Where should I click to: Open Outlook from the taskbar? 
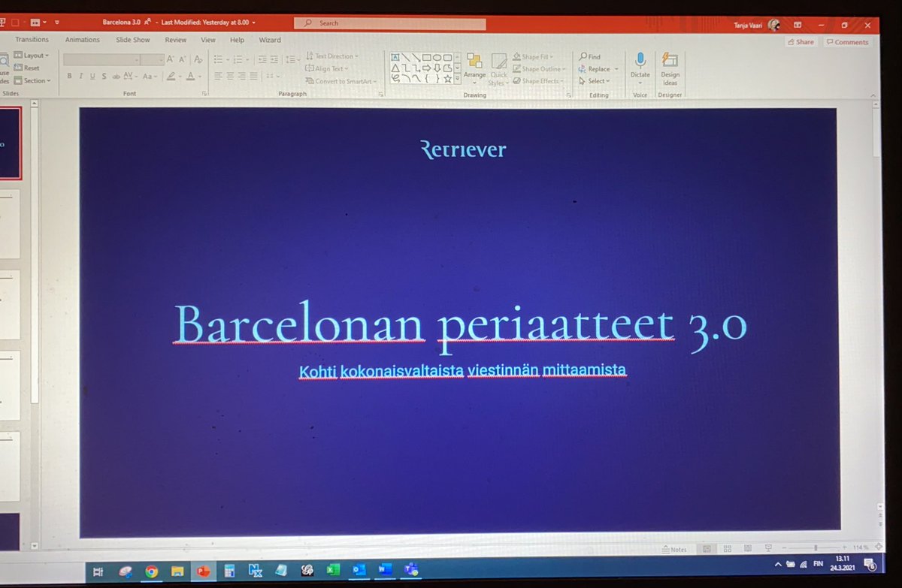pos(359,570)
